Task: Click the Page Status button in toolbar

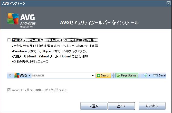Action: click(x=127, y=75)
